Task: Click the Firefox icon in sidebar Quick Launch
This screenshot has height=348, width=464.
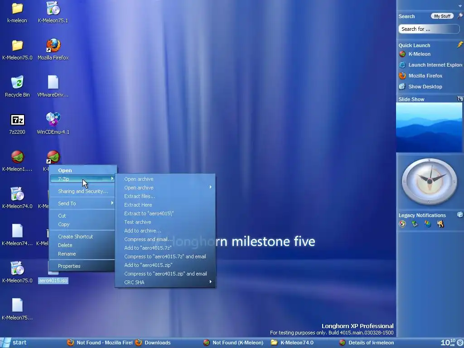Action: click(402, 76)
